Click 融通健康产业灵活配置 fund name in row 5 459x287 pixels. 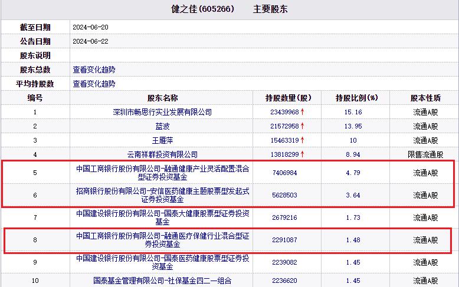[162, 173]
